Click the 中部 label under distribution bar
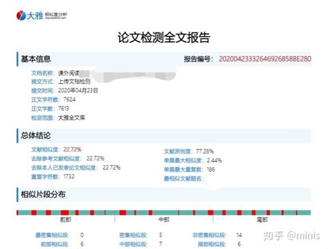This screenshot has width=328, height=249. (x=164, y=219)
